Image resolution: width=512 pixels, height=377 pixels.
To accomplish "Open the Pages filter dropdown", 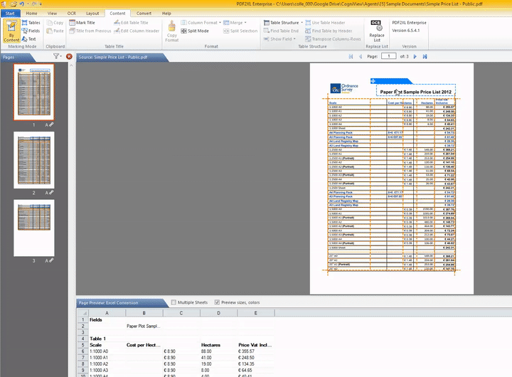I will (x=58, y=56).
